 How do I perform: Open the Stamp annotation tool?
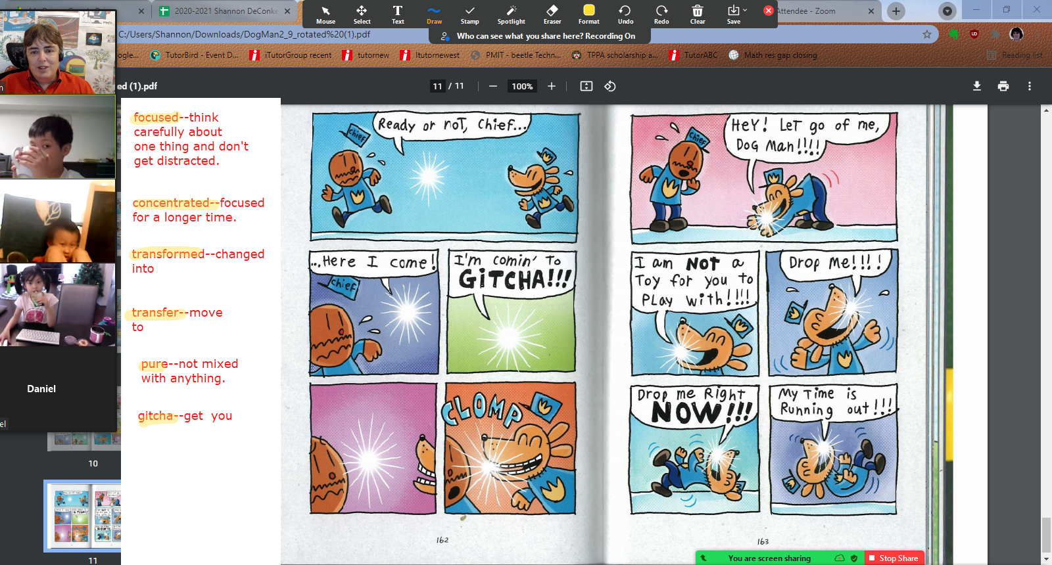coord(469,14)
